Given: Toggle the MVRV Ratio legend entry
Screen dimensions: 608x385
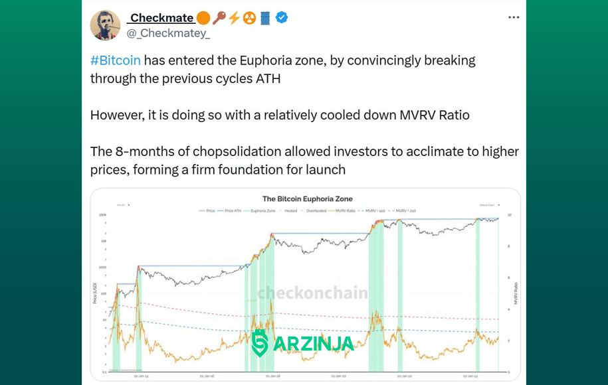Looking at the screenshot, I should pos(342,210).
